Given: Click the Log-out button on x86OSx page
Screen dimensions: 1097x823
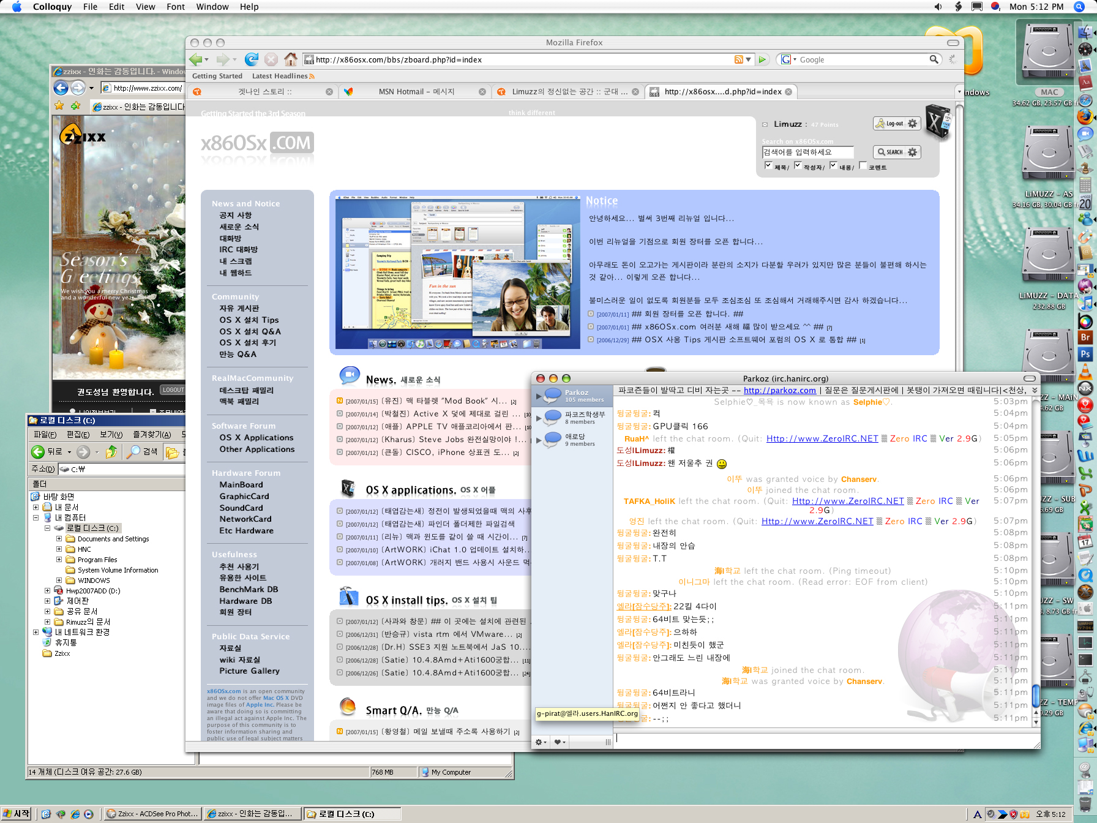Looking at the screenshot, I should click(897, 123).
